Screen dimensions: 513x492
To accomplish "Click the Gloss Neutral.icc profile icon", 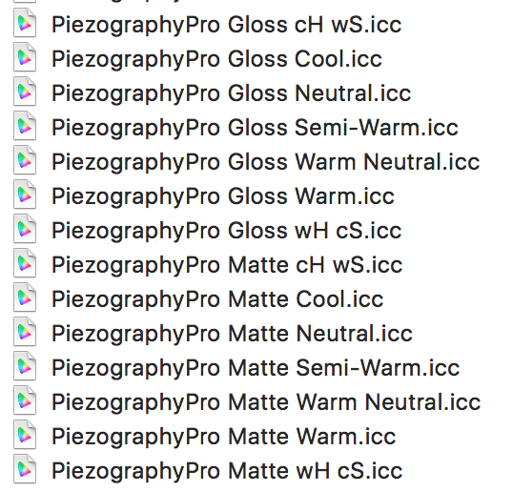I will pyautogui.click(x=25, y=92).
